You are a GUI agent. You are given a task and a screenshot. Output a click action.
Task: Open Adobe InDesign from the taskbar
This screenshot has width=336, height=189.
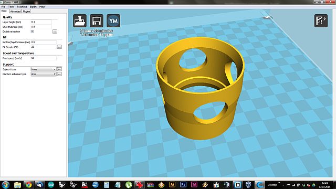[x=194, y=185]
